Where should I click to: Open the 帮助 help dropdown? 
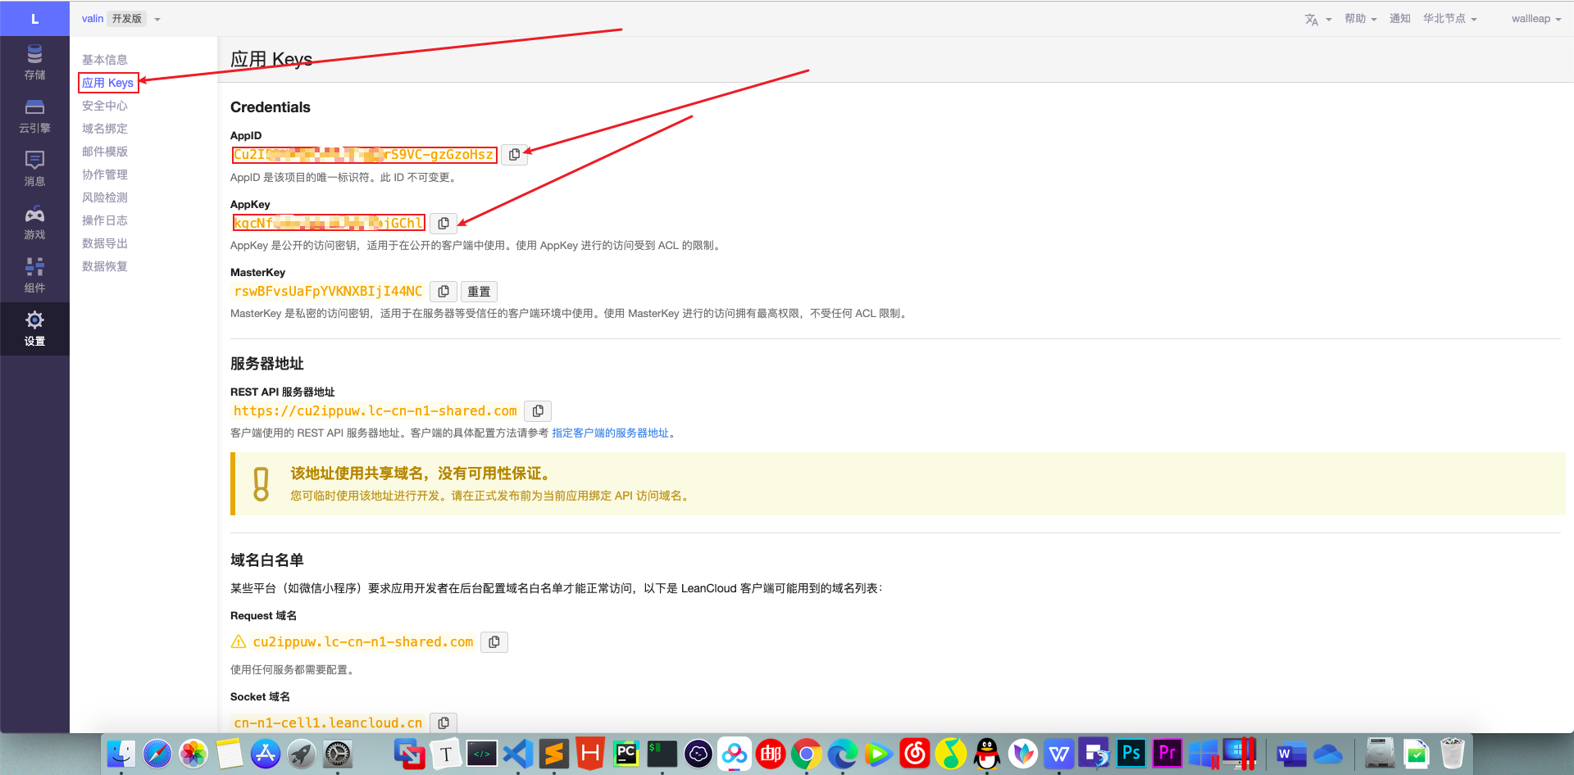click(x=1360, y=19)
